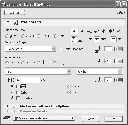Click the Favorites button
128x125 pixels.
click(x=15, y=13)
